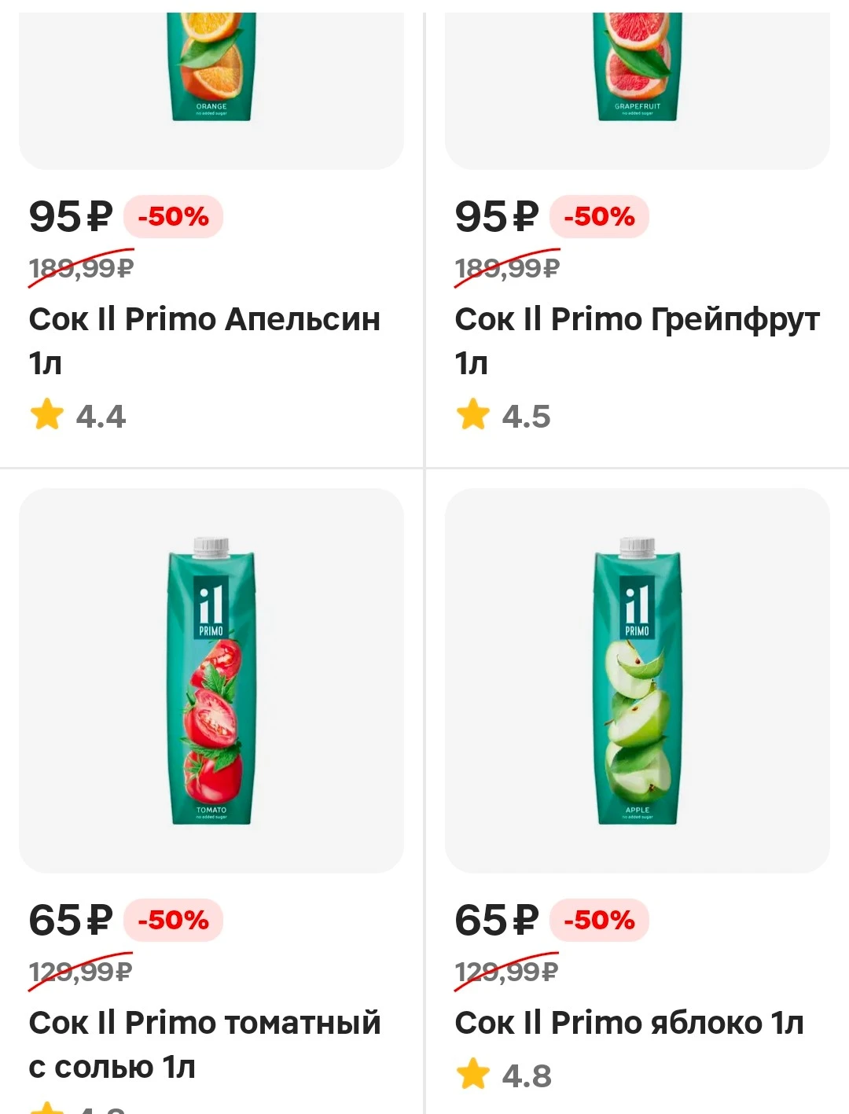Tap the star rating icon for Грейпфрут juice
Viewport: 849px width, 1114px height.
472,414
